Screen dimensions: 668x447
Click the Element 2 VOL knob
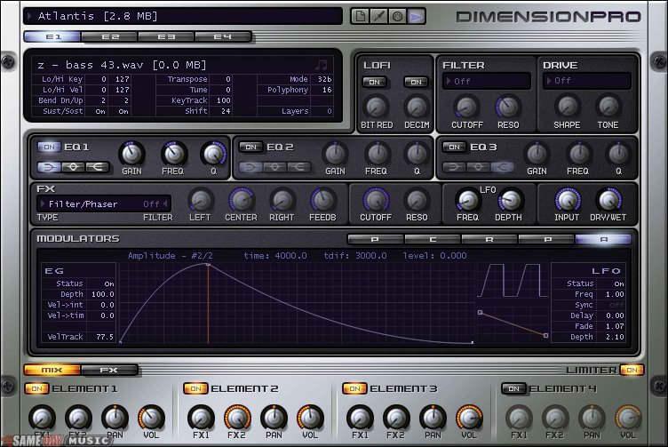(x=310, y=418)
